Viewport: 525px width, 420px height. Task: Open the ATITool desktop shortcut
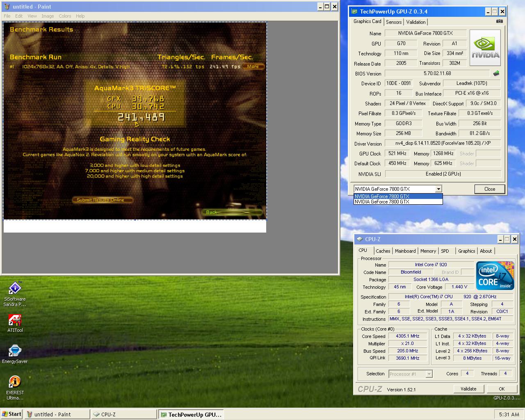[15, 323]
